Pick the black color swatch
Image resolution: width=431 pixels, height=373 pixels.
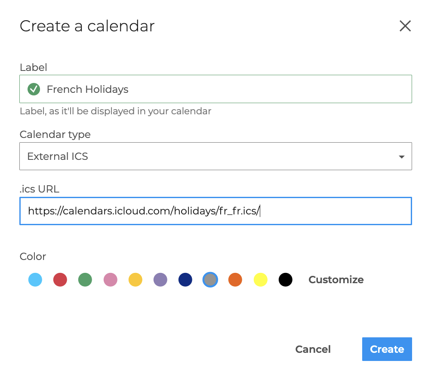pyautogui.click(x=286, y=280)
